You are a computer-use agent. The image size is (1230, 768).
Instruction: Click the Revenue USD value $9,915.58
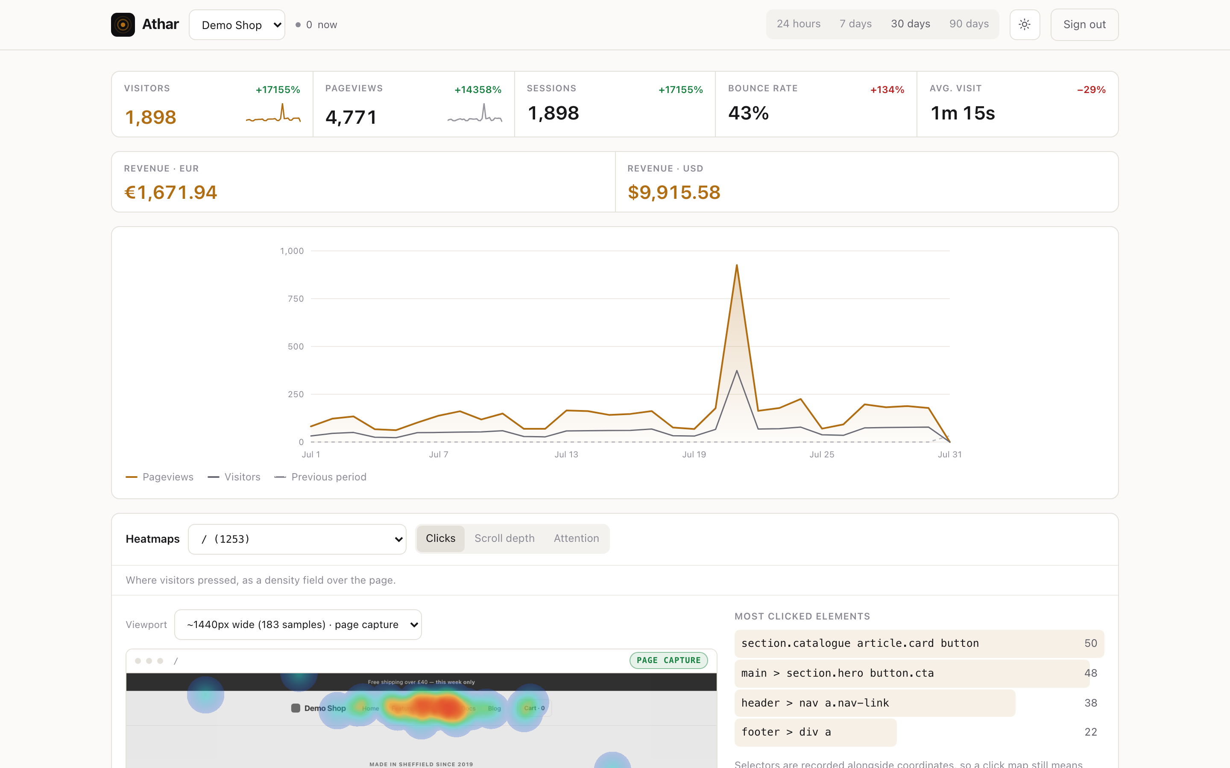pyautogui.click(x=674, y=192)
